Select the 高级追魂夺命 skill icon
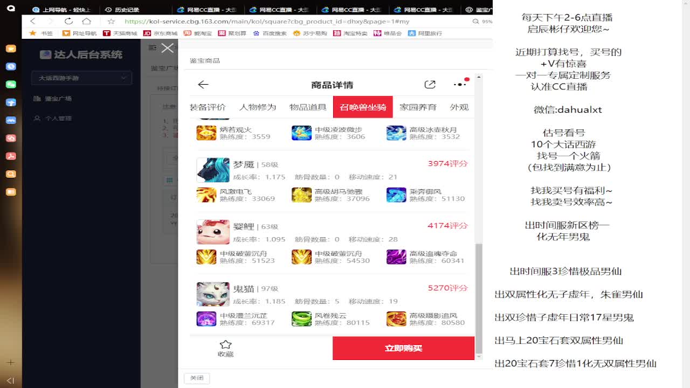The width and height of the screenshot is (690, 388). click(396, 257)
